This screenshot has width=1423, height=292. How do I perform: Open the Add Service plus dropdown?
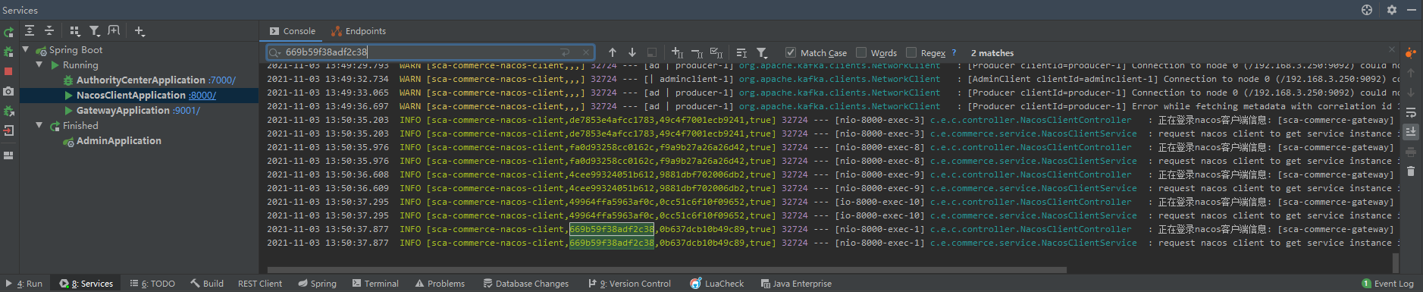[x=139, y=31]
